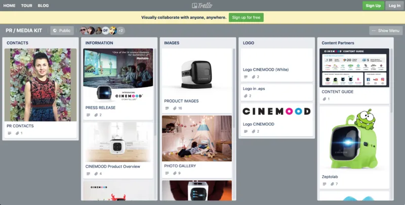Open the BLOG nav item

[x=43, y=6]
